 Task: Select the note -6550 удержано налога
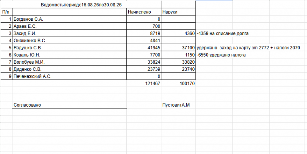[221, 55]
